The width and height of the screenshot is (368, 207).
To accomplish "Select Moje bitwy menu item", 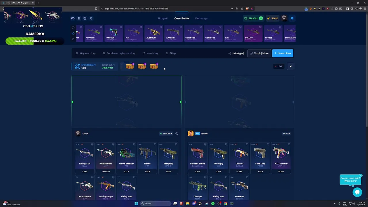I will (150, 53).
